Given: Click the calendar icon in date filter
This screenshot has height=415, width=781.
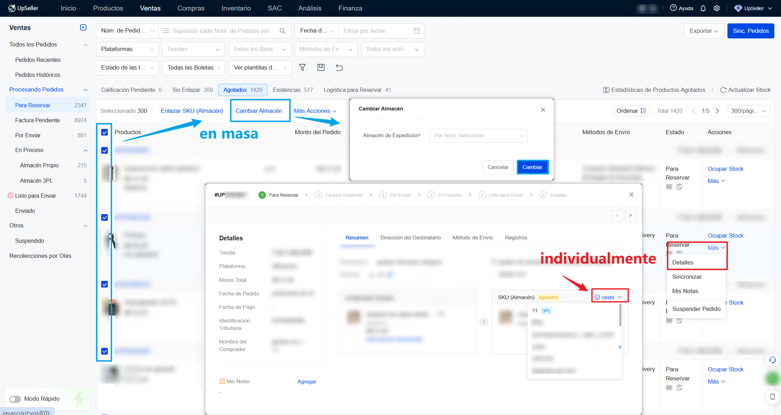Looking at the screenshot, I should (x=417, y=31).
